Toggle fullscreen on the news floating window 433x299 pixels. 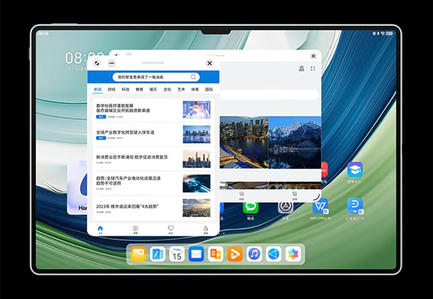[x=97, y=63]
